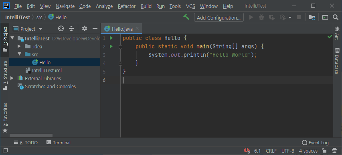
Task: Click the Debug bug toolbar icon
Action: point(261,18)
